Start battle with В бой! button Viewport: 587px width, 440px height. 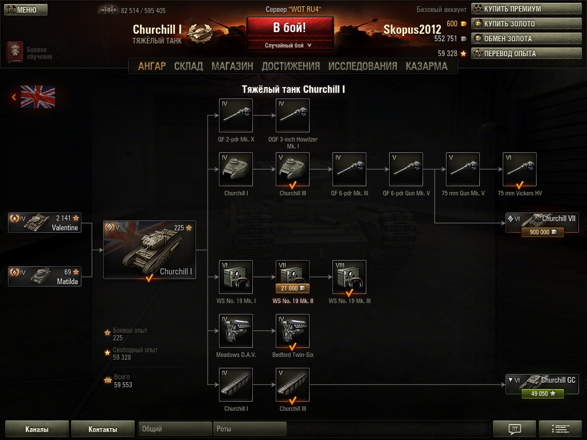289,27
